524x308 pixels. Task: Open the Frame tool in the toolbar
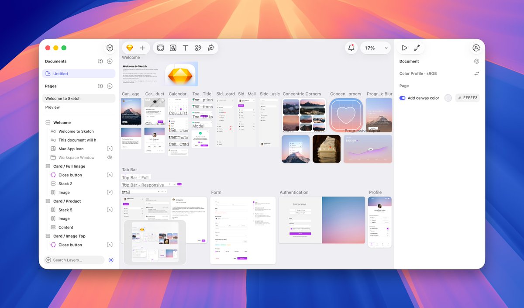click(x=160, y=48)
